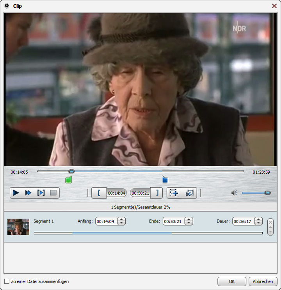Mute audio via the speaker icon
This screenshot has height=290, width=281.
[235, 193]
